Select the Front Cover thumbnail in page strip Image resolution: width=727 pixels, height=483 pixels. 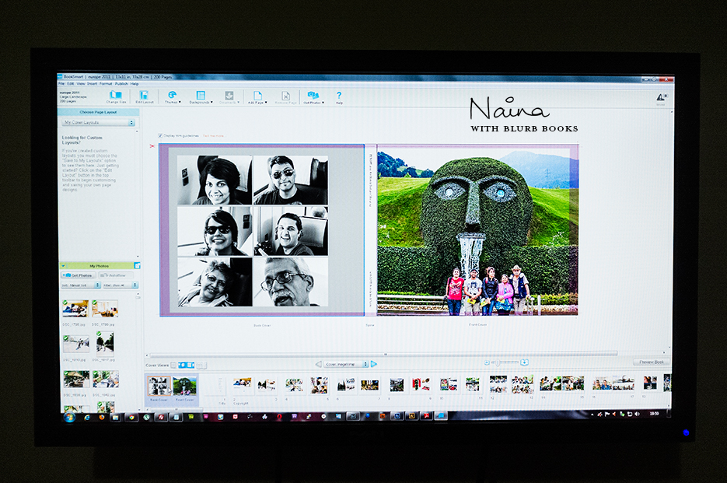pos(184,386)
